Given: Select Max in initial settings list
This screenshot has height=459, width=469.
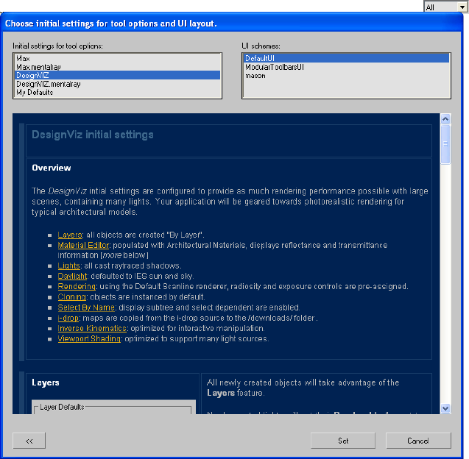Looking at the screenshot, I should coord(117,58).
